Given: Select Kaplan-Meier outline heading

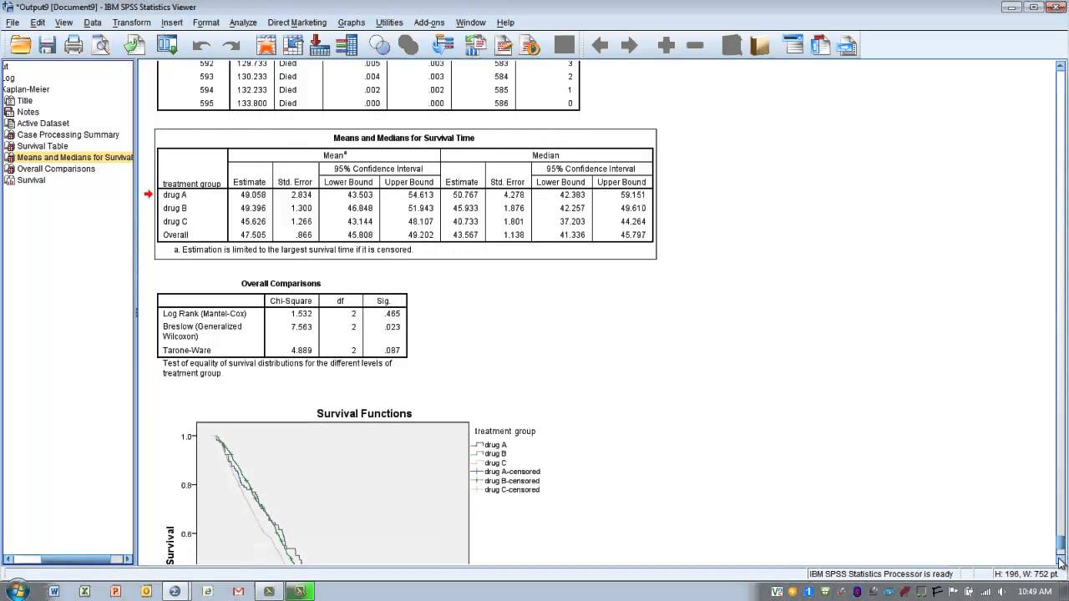Looking at the screenshot, I should click(27, 89).
